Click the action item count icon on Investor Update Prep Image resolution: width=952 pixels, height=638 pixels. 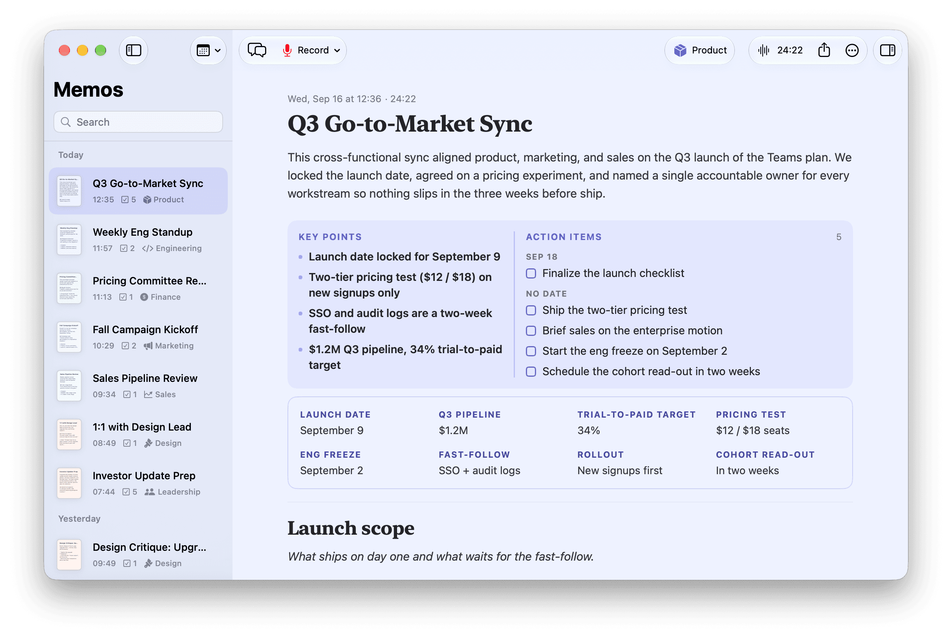click(x=126, y=492)
